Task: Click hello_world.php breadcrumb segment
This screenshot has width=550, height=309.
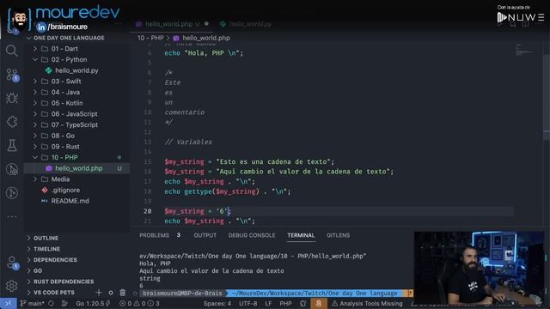Action: tap(206, 38)
